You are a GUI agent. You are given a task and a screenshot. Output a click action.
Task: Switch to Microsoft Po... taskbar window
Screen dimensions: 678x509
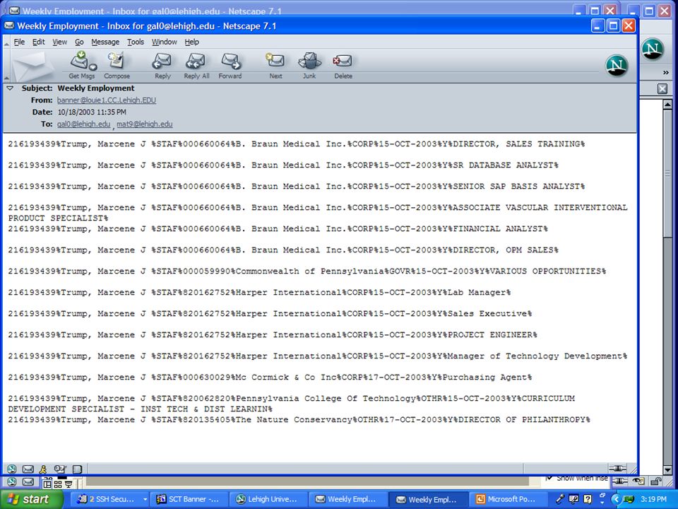tap(506, 499)
